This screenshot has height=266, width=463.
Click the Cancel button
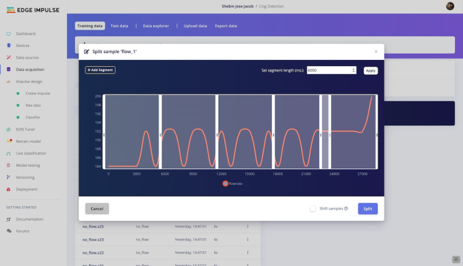pyautogui.click(x=97, y=209)
